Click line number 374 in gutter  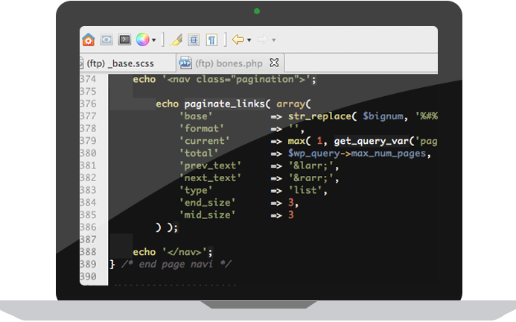88,79
